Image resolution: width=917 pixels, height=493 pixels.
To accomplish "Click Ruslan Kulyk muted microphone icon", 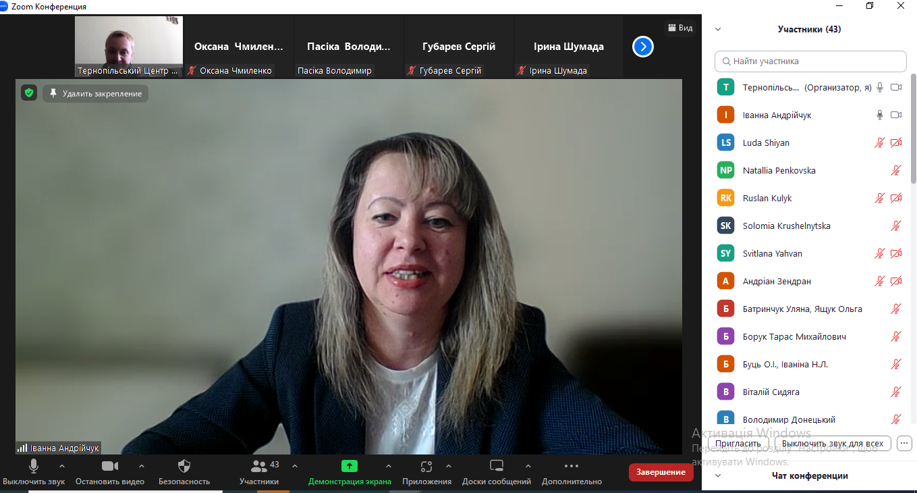I will click(880, 198).
